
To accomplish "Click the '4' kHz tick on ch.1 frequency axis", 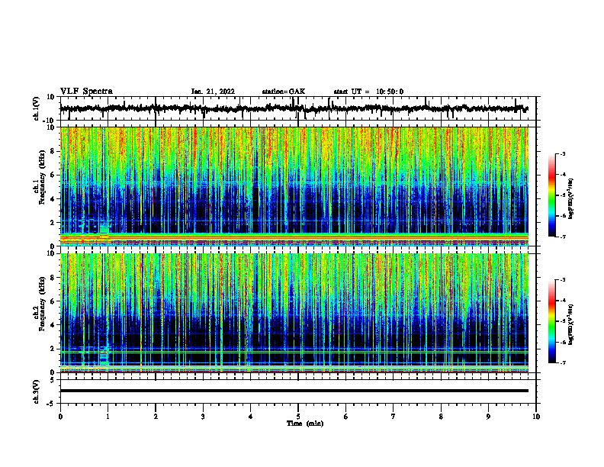I will 53,199.
